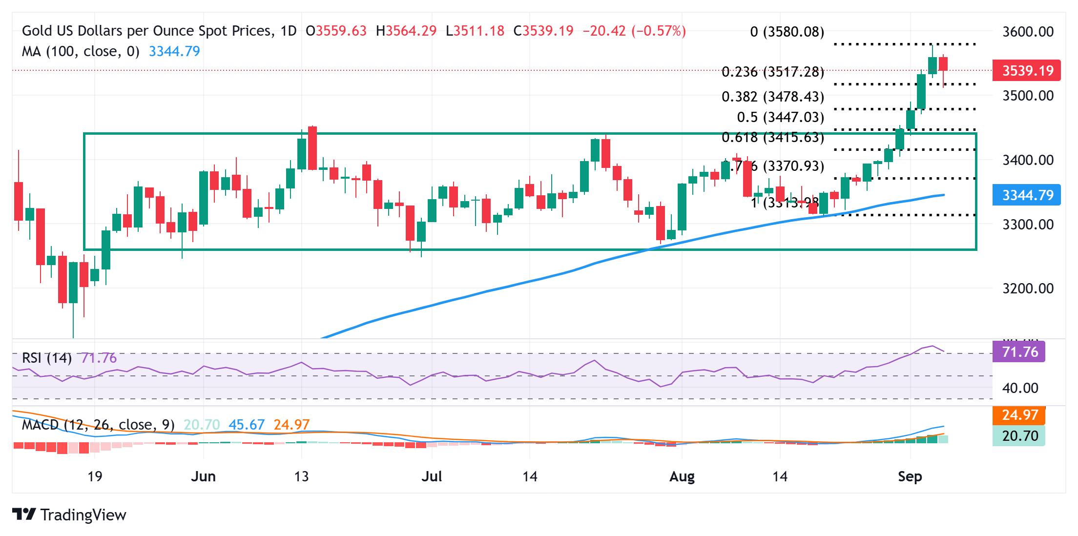
Task: Select the MACD (12, 26, close, 9) legend
Action: click(x=98, y=425)
